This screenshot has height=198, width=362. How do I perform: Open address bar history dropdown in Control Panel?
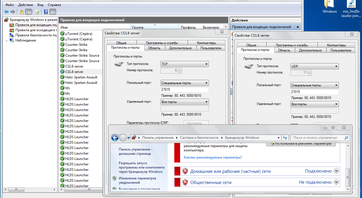tap(278, 138)
